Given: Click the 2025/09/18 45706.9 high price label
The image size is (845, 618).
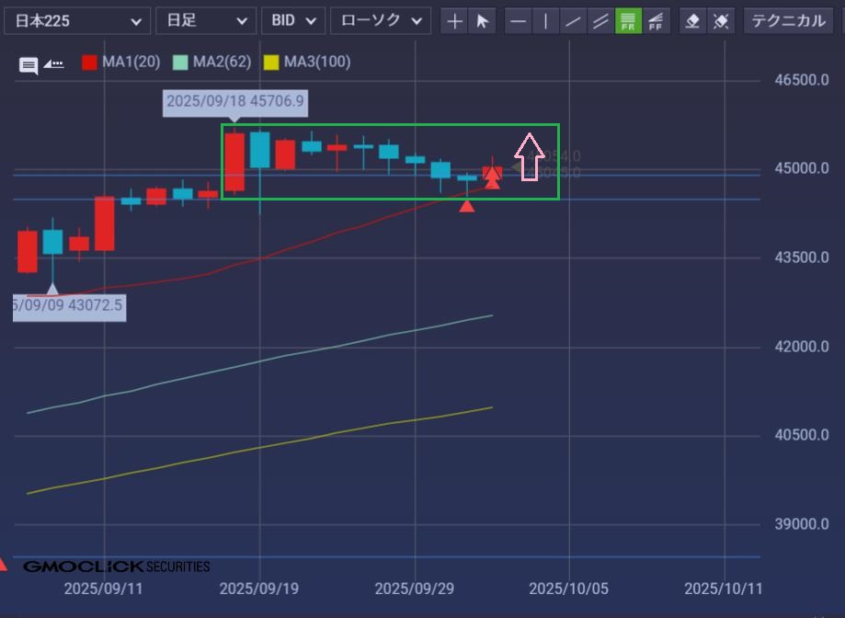Looking at the screenshot, I should 234,101.
